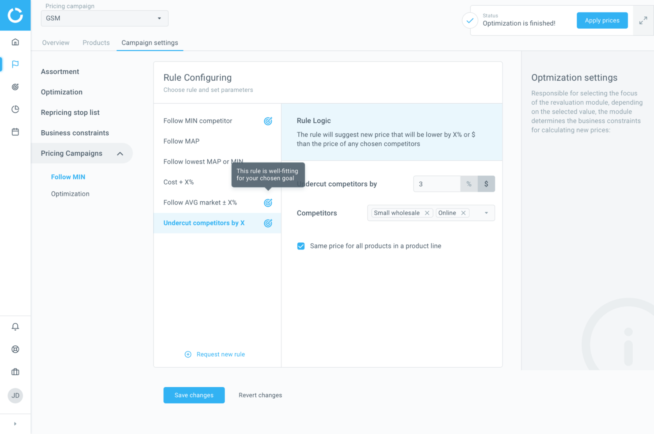Switch to the Overview tab
This screenshot has height=434, width=654.
point(56,43)
